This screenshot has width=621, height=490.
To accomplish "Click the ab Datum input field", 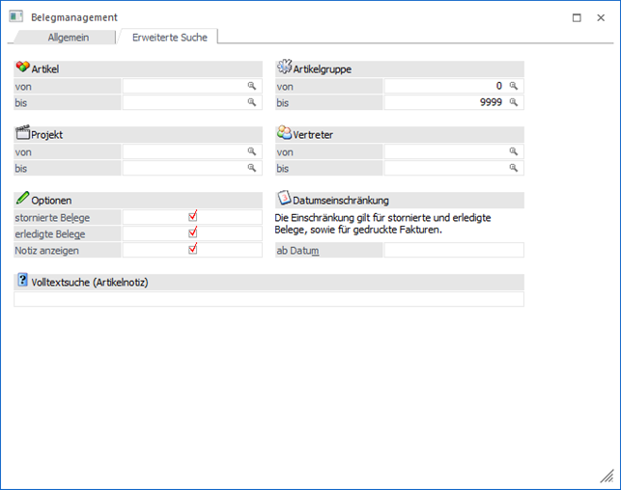I will tap(453, 251).
